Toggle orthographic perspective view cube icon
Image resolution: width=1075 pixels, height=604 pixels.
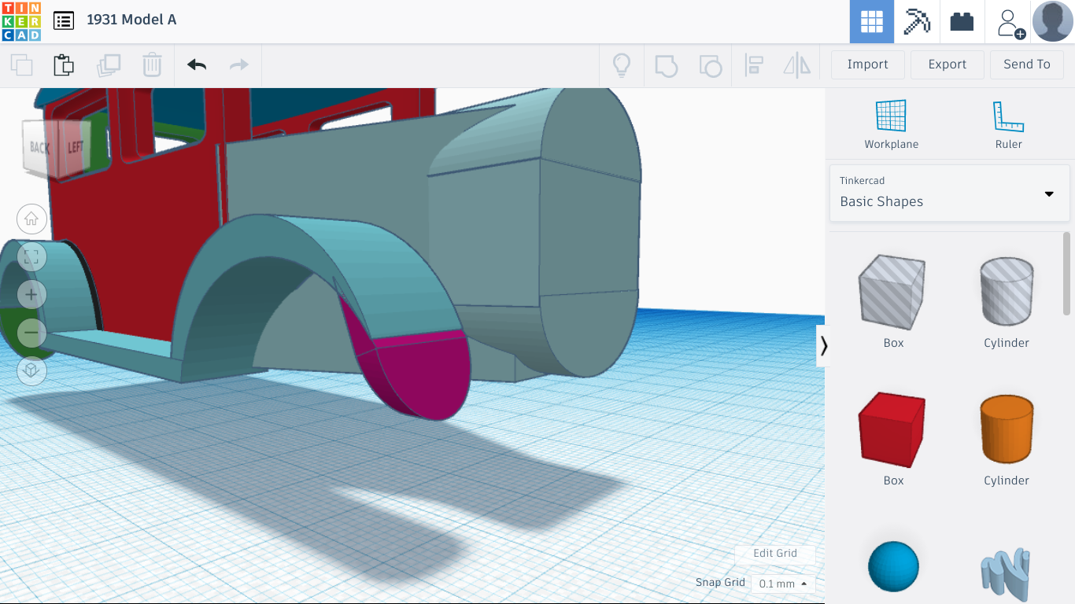(x=31, y=370)
